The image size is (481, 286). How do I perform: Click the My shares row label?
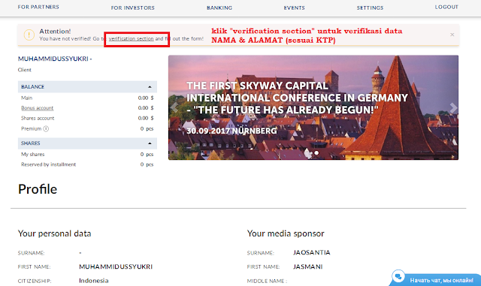pyautogui.click(x=32, y=154)
